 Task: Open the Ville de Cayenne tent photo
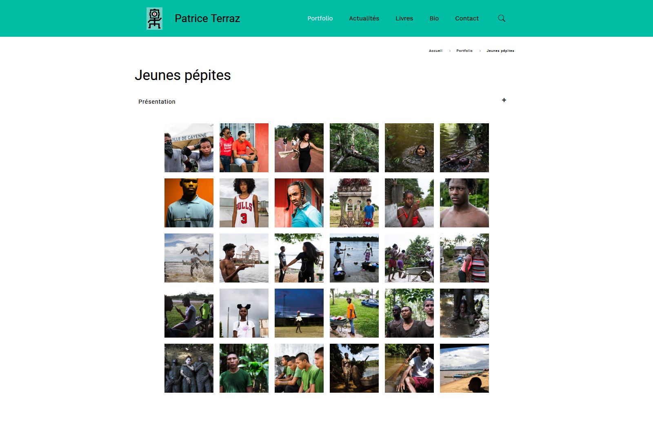point(189,148)
